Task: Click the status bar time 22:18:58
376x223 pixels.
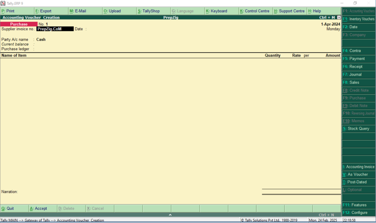Action: (349, 220)
